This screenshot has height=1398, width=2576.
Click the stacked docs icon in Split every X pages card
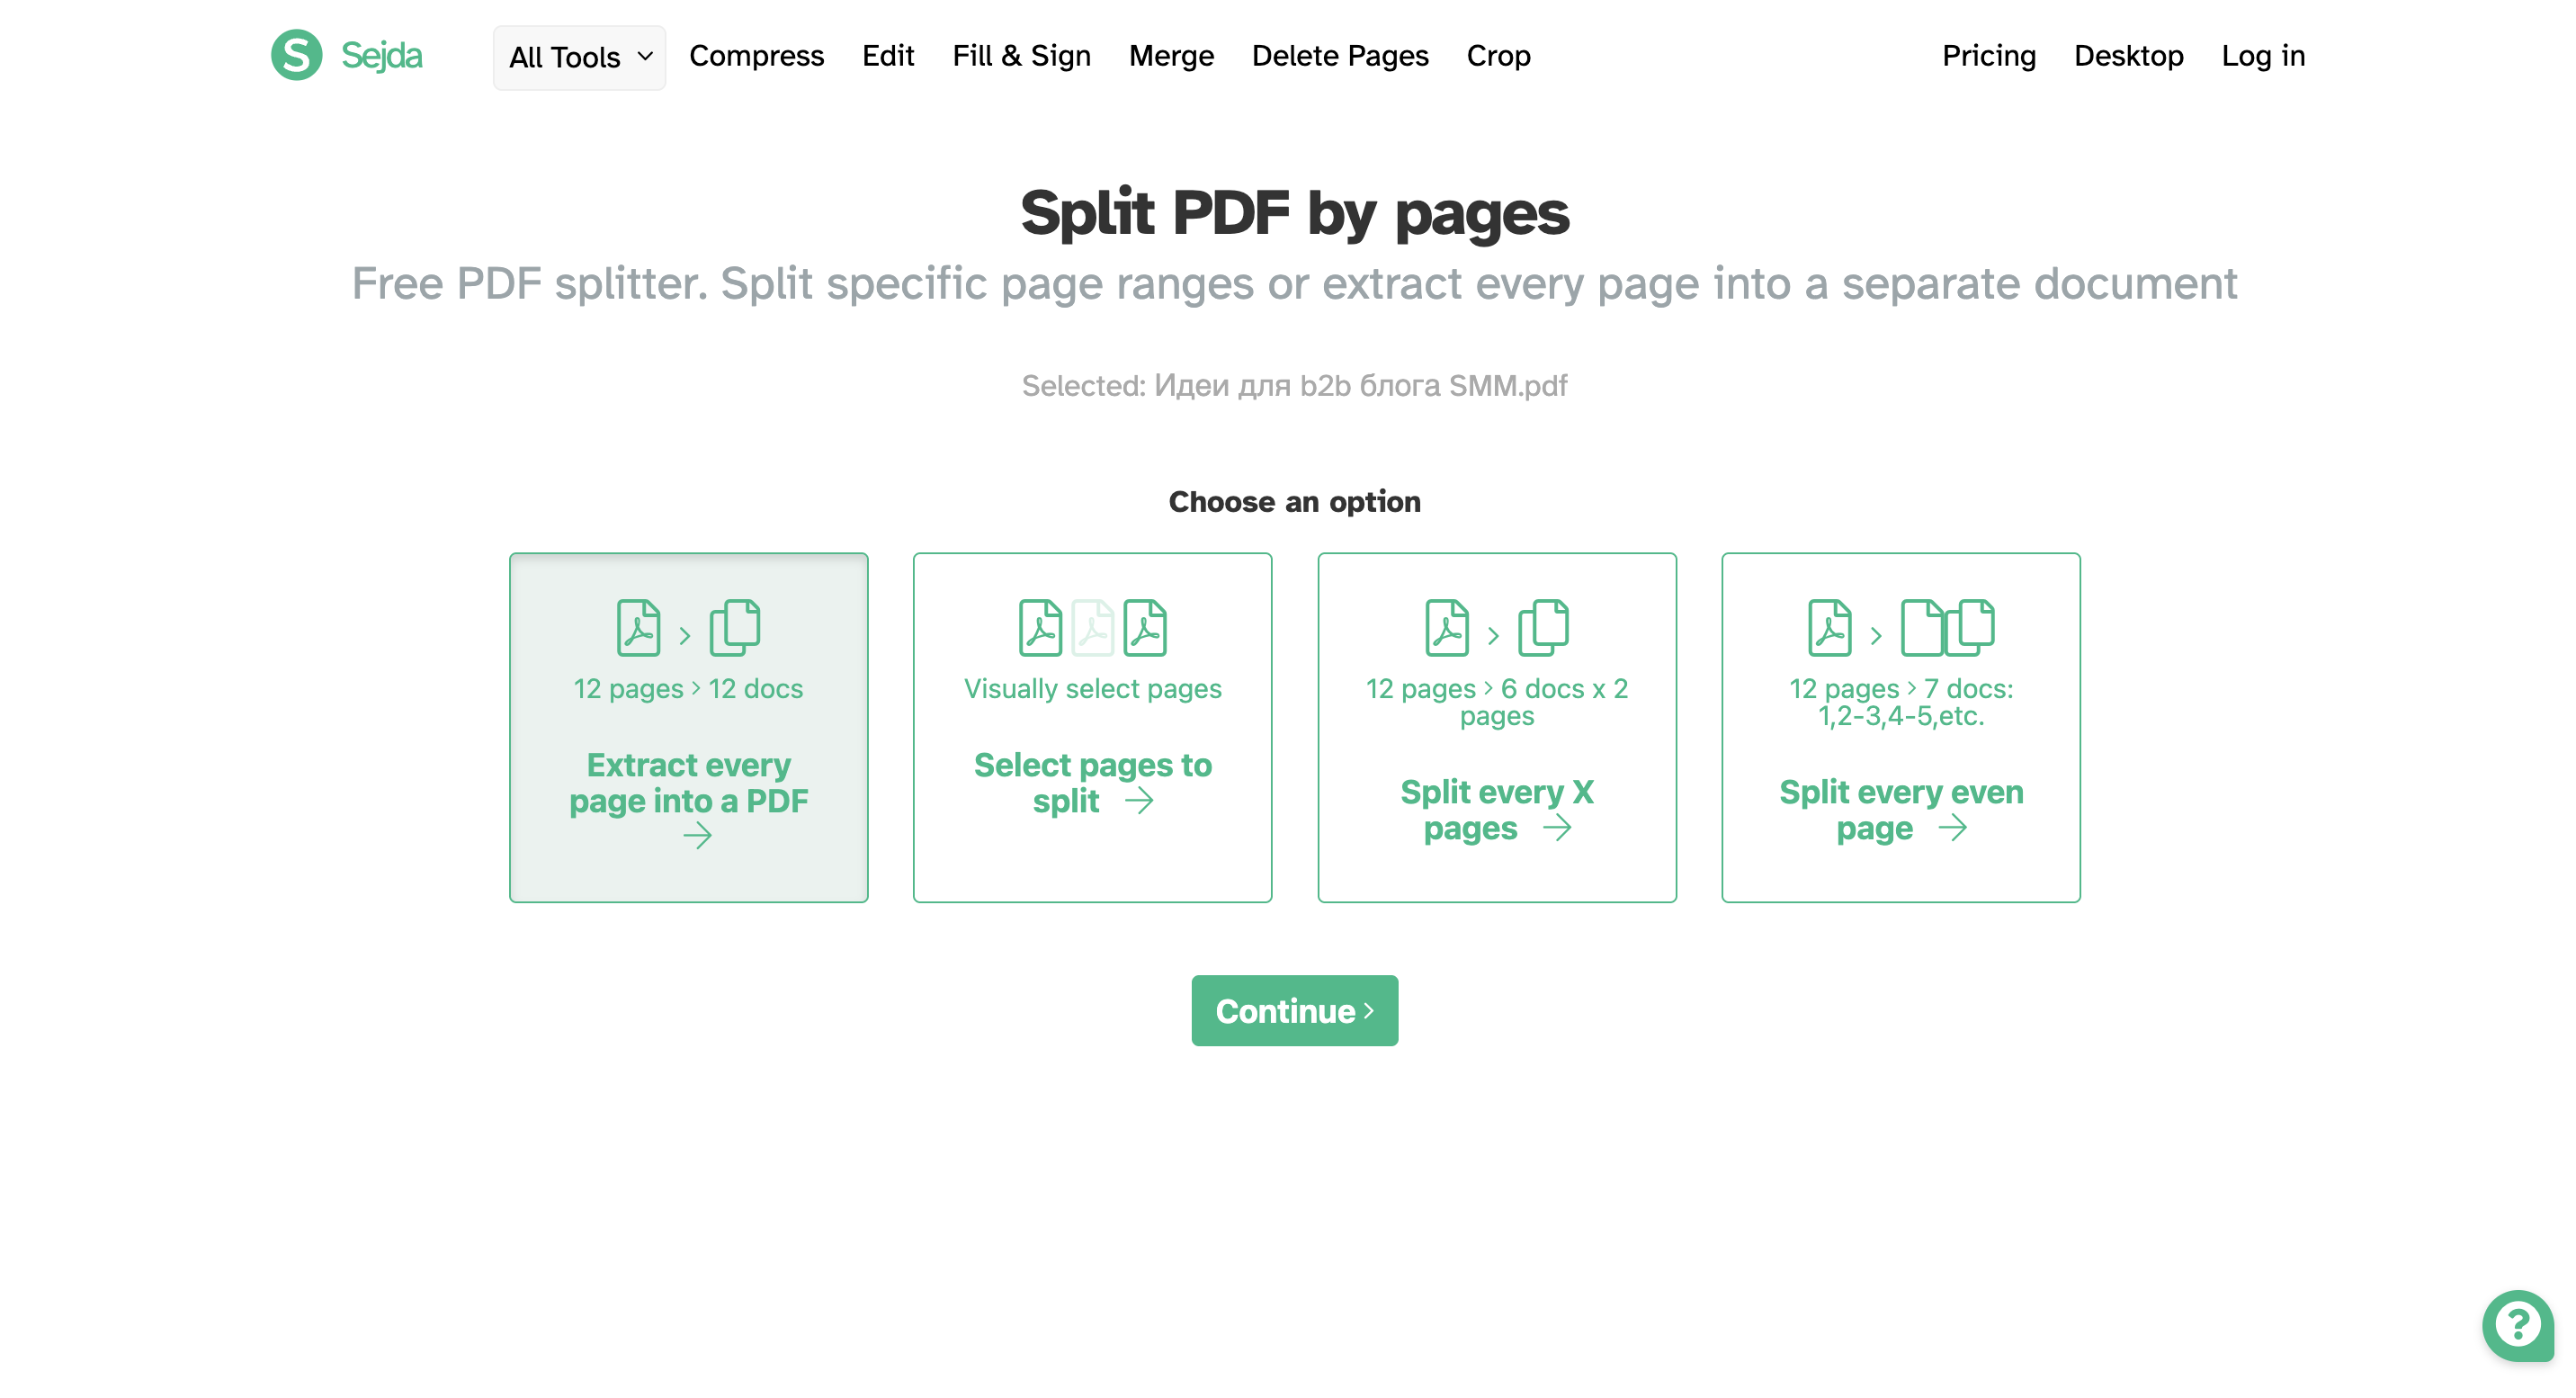coord(1543,628)
